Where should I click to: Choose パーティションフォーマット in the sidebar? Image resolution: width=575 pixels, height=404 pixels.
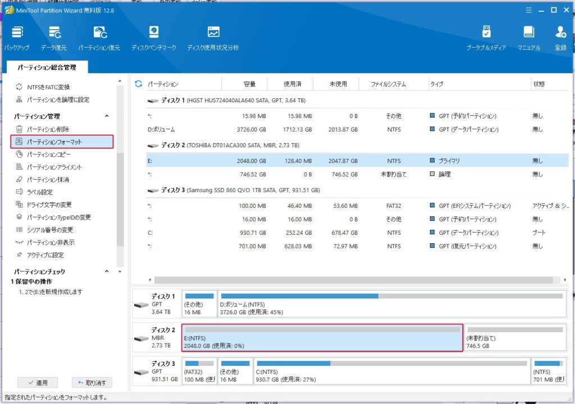54,142
